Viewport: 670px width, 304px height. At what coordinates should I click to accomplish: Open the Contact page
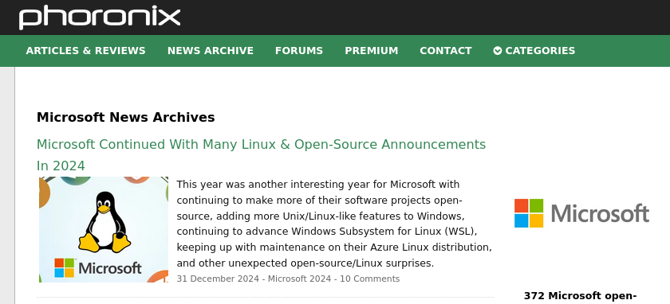click(x=446, y=51)
